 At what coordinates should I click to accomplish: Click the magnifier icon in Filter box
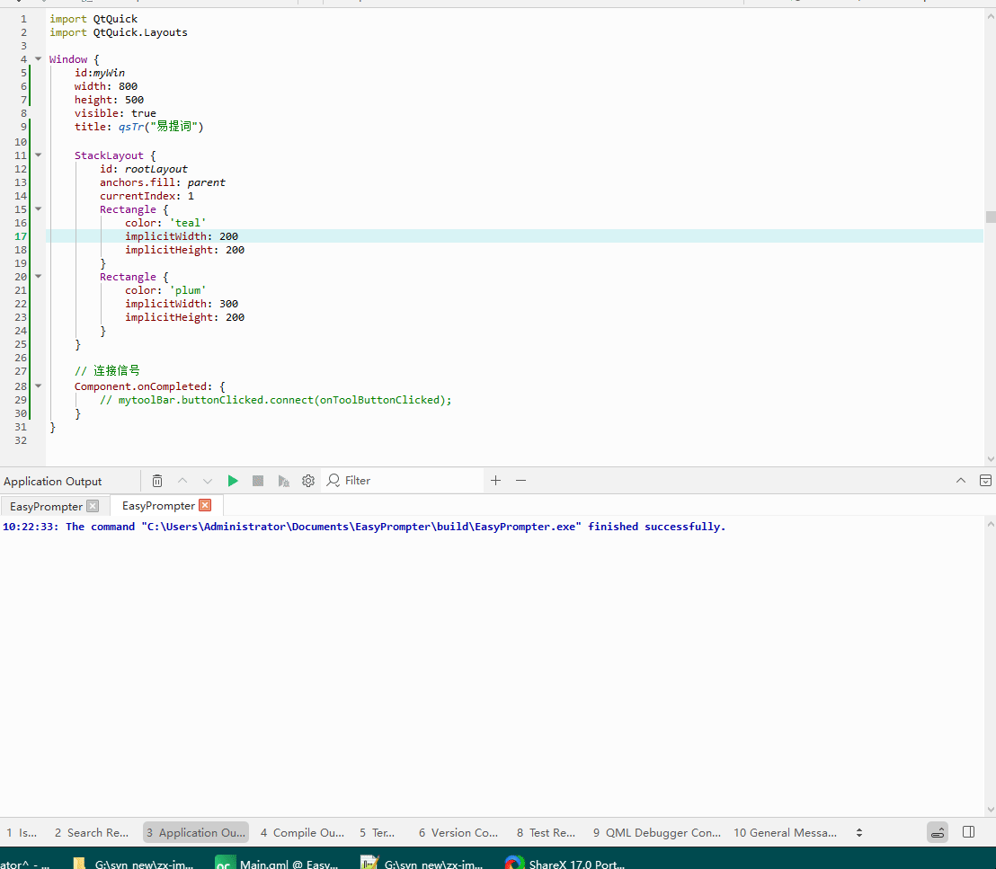(333, 480)
